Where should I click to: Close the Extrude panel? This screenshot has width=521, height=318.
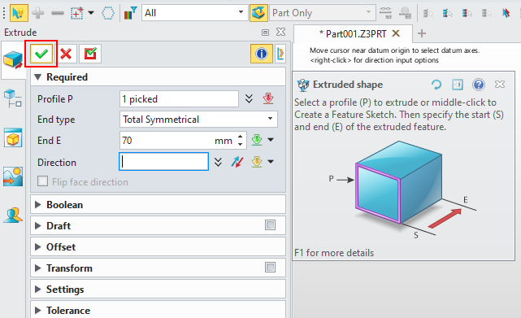click(280, 32)
